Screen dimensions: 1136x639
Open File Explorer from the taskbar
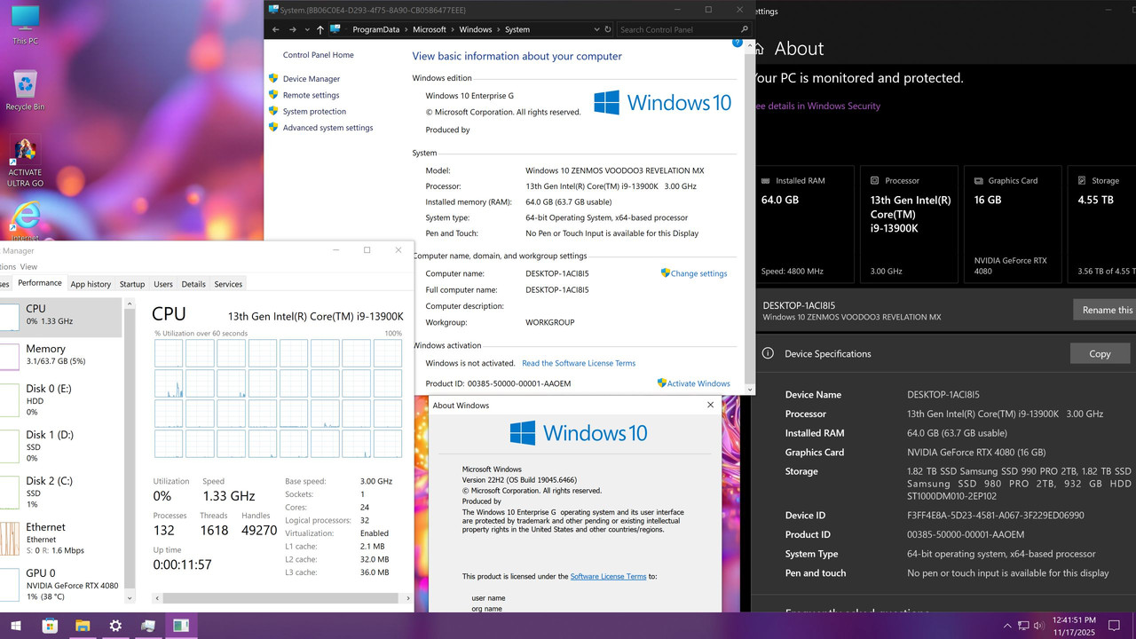click(x=83, y=626)
